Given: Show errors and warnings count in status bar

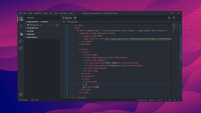Looking at the screenshot, I should click(35, 100).
